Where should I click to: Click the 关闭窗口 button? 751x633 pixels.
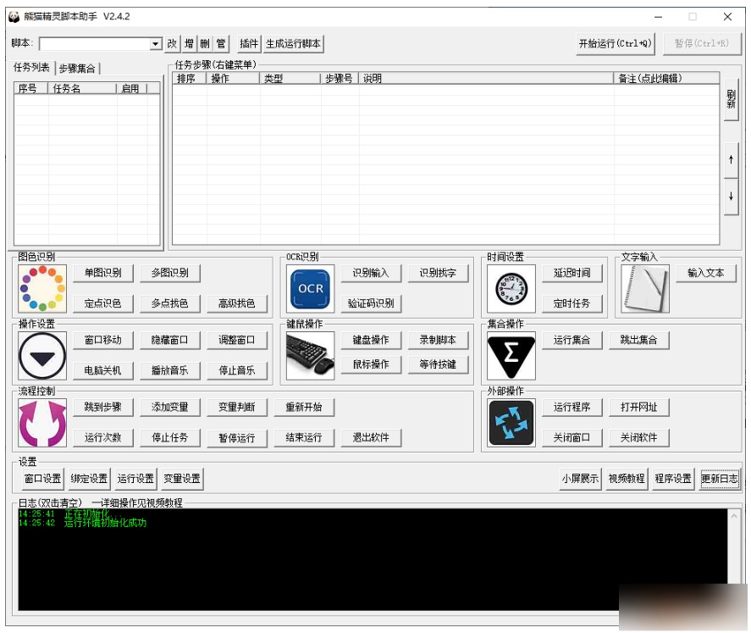572,437
